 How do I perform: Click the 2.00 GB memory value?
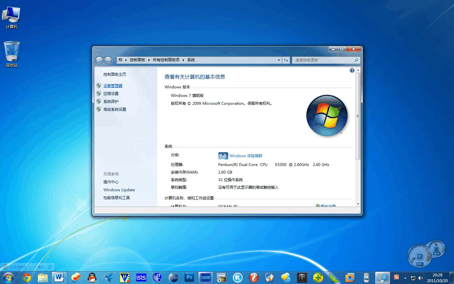[x=225, y=172]
